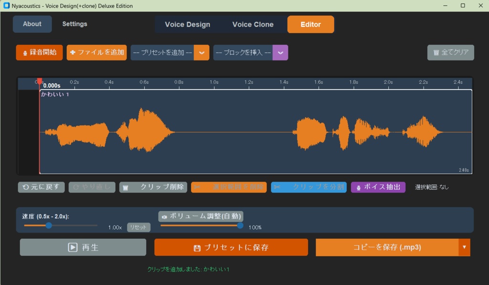This screenshot has width=489, height=285.
Task: Click the 2.48s clip duration label
Action: point(464,170)
